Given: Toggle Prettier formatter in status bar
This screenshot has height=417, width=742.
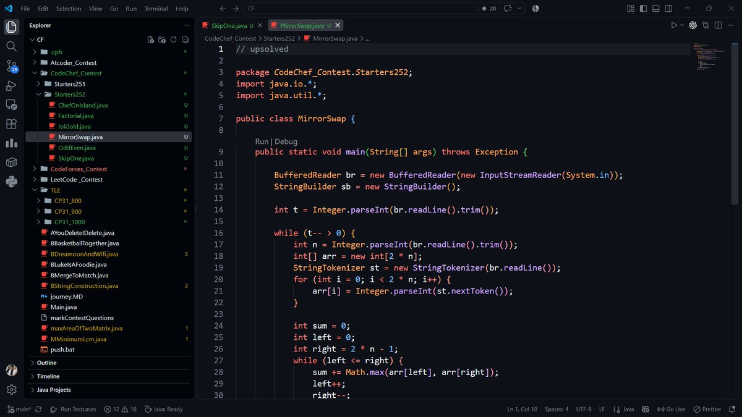Looking at the screenshot, I should [707, 409].
